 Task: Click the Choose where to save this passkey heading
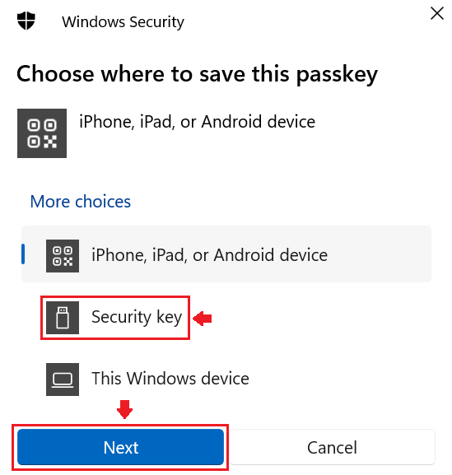pos(198,74)
